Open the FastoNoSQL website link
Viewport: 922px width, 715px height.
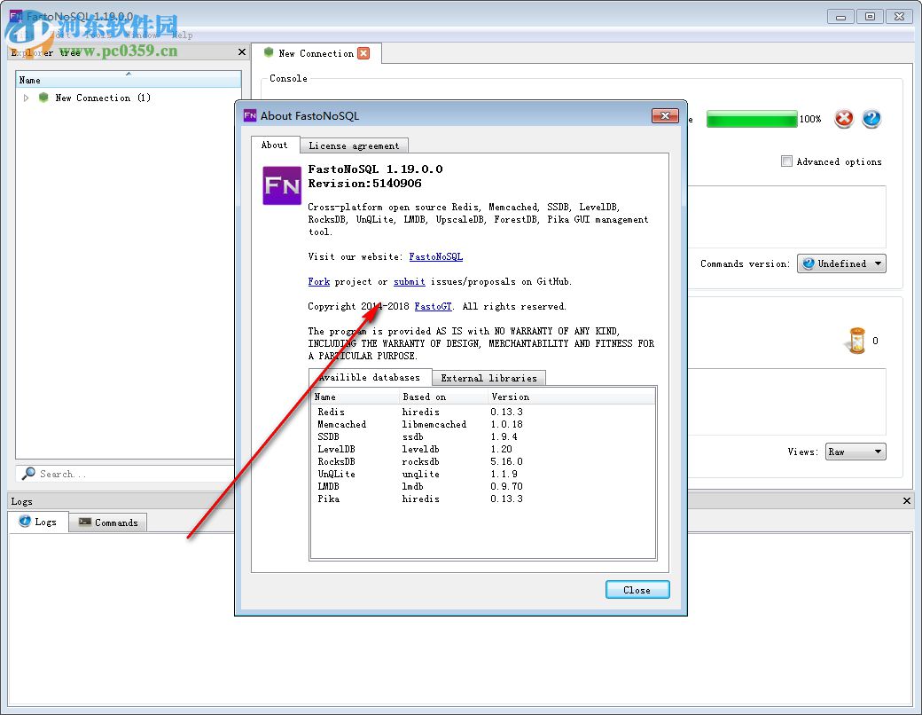[435, 256]
